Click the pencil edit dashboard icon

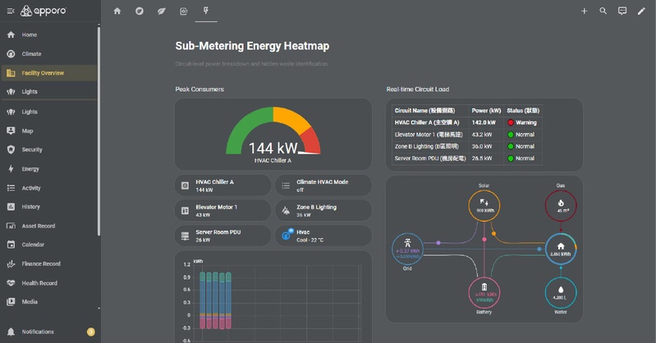click(x=641, y=11)
